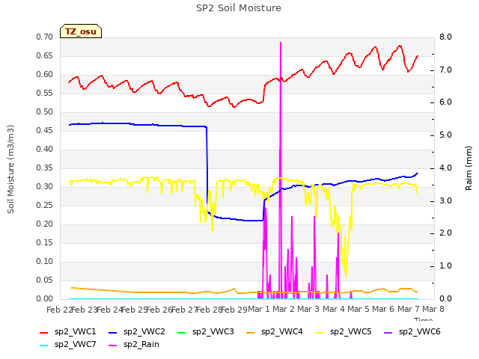
Task: Click the magenta sp2_Rain legend swatch
Action: [113, 346]
